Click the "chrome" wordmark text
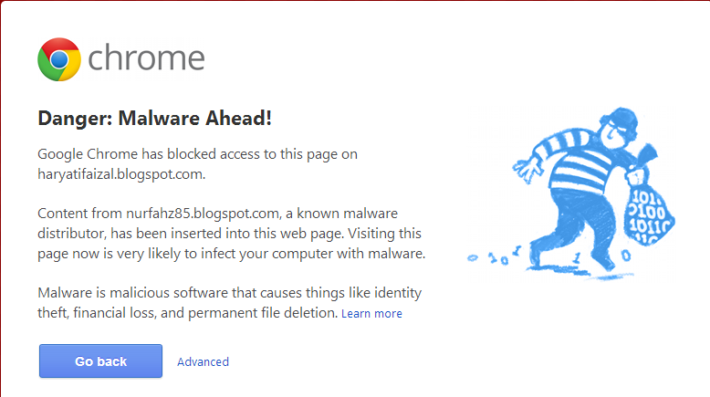 click(146, 59)
